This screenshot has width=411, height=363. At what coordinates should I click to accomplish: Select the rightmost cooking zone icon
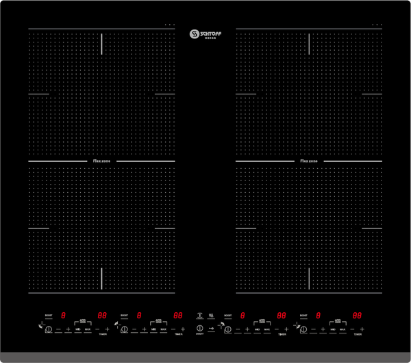[x=303, y=329]
